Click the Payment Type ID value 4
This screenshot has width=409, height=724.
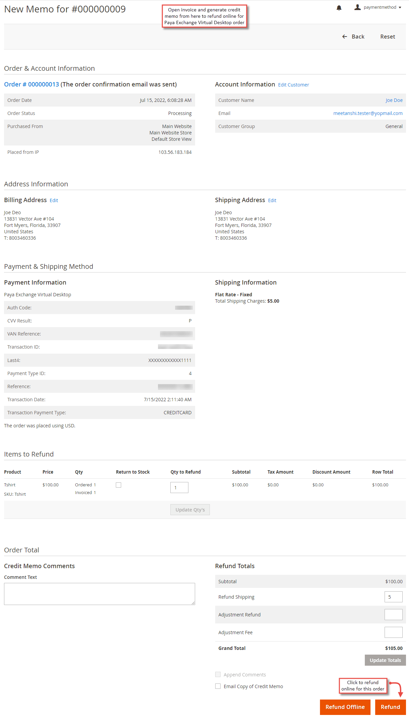[190, 373]
